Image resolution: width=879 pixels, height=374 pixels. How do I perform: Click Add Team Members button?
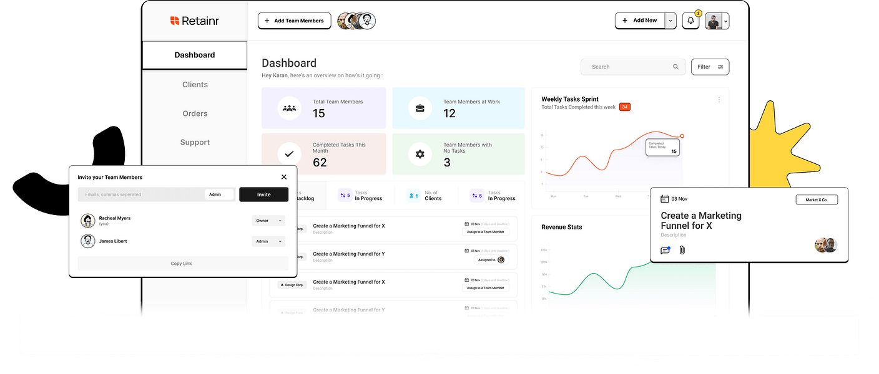(x=294, y=21)
